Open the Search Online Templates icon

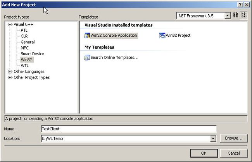(87, 58)
